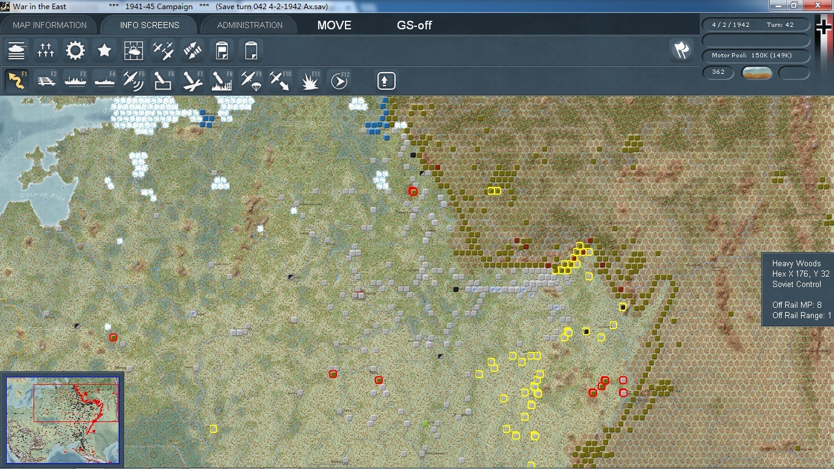Select the F2 rail movement mode
The image size is (834, 469).
(46, 81)
